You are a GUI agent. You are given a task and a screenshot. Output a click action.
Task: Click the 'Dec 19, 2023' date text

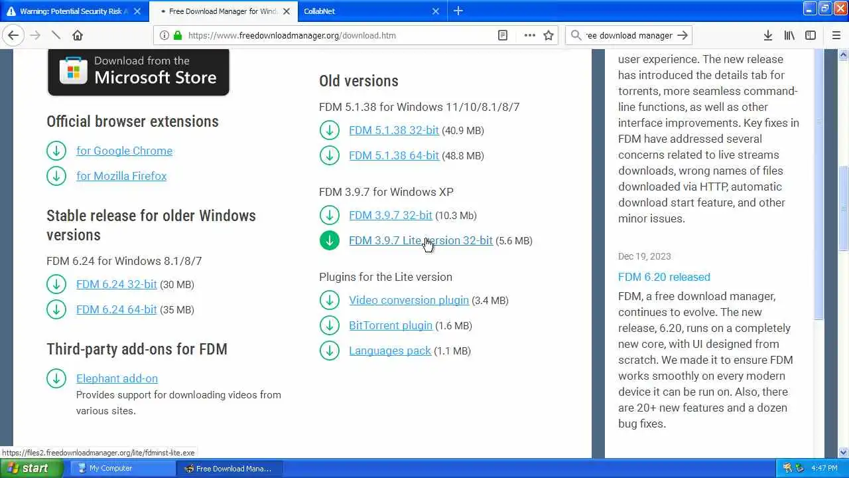click(645, 256)
